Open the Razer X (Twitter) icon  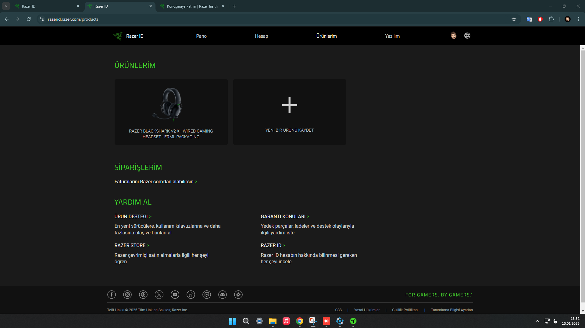[159, 295]
